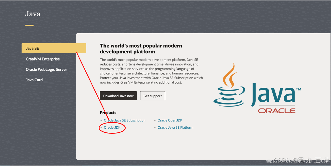Click the Java Oracle logo image

257,88
